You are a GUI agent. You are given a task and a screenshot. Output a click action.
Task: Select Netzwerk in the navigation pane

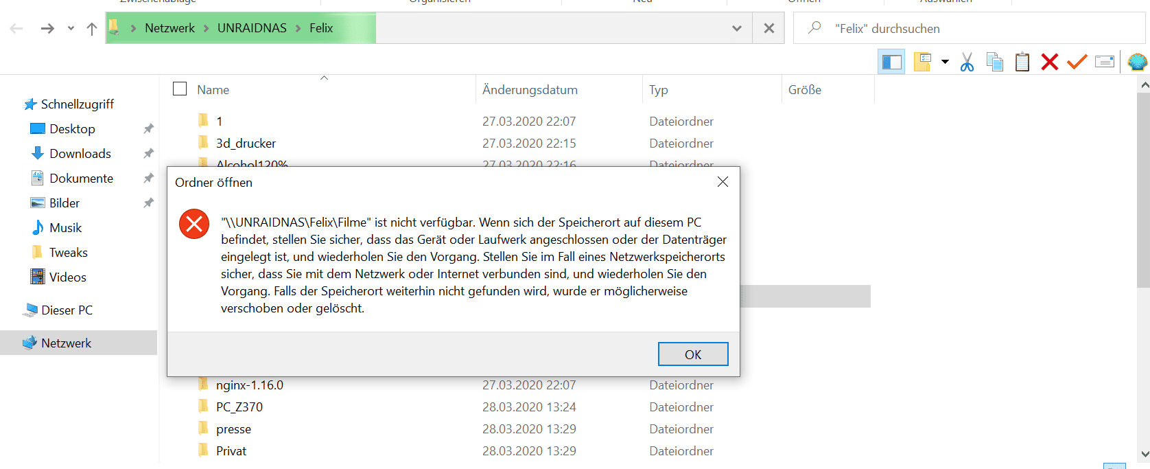[x=78, y=343]
